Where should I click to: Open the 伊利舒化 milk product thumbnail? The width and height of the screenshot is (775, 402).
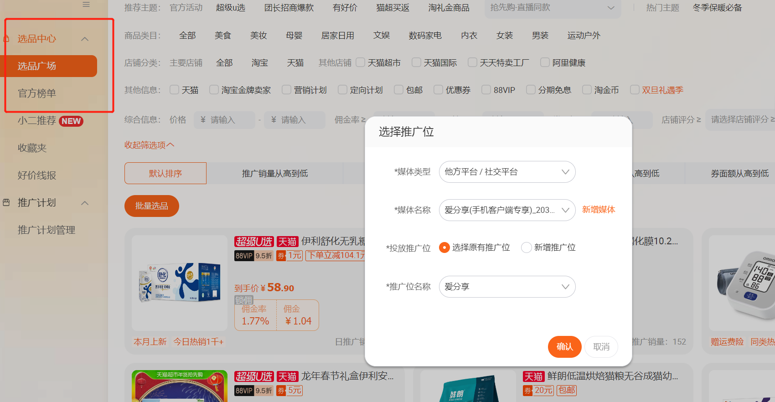click(180, 283)
